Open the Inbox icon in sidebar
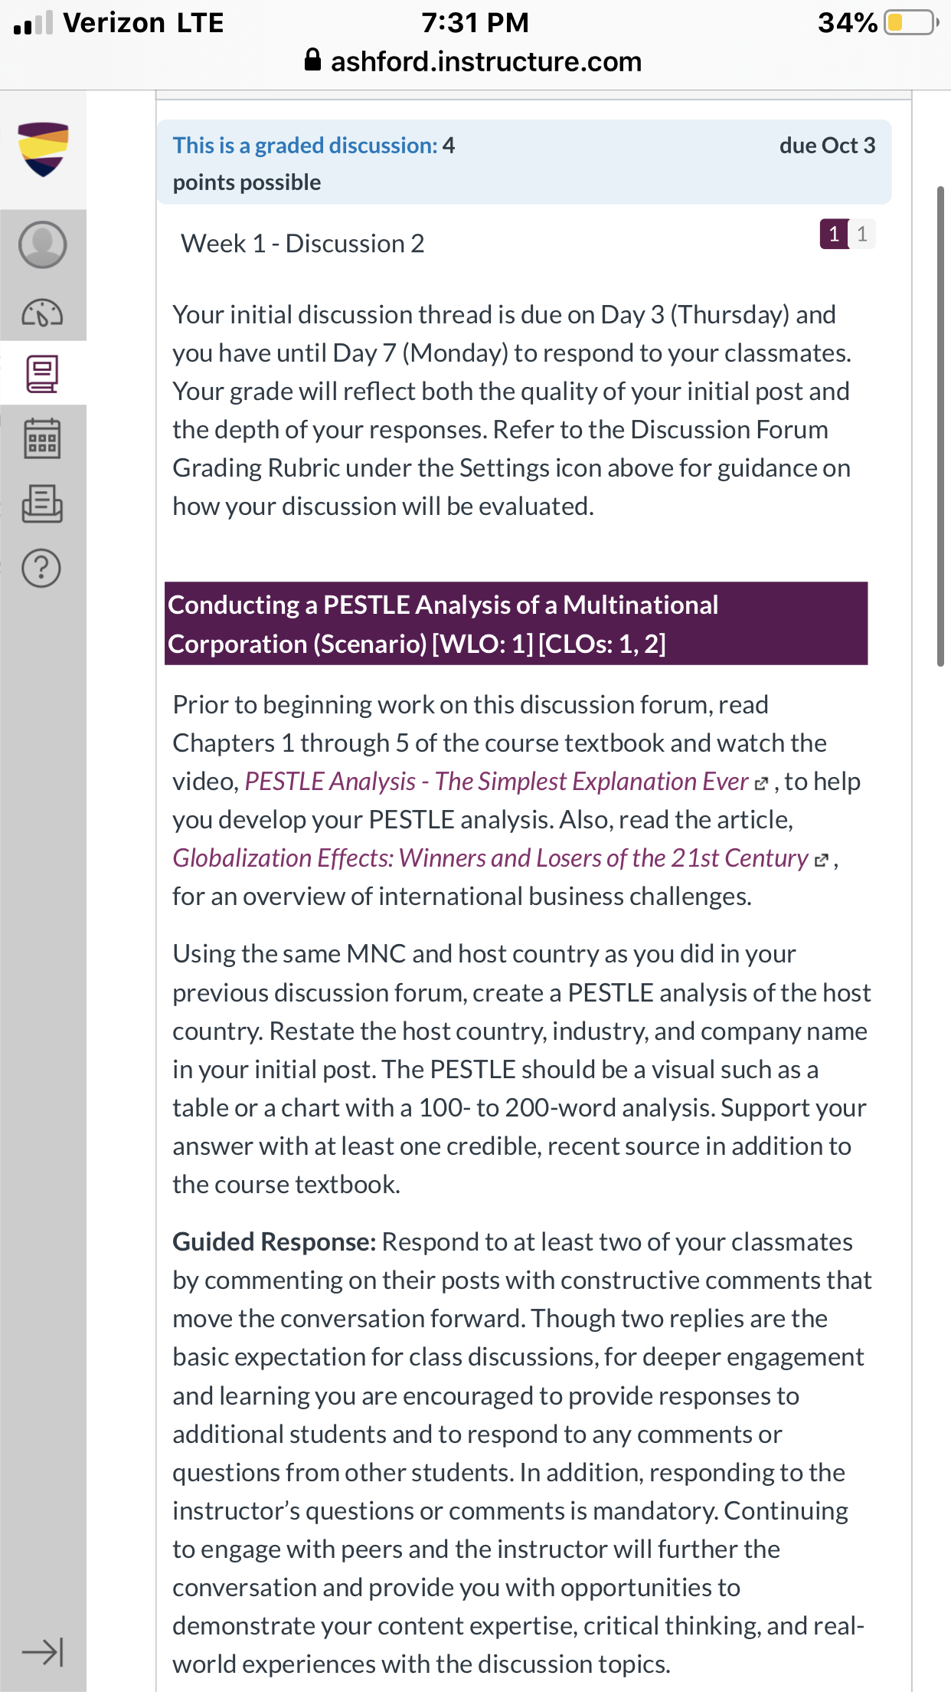 tap(42, 503)
